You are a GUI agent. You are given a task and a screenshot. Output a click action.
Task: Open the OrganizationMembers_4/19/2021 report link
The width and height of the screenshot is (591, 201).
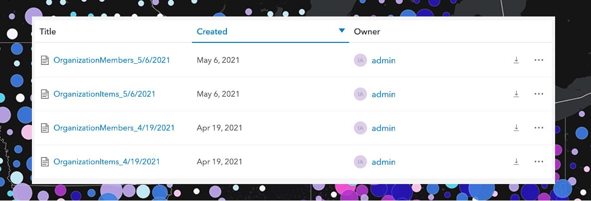point(114,128)
